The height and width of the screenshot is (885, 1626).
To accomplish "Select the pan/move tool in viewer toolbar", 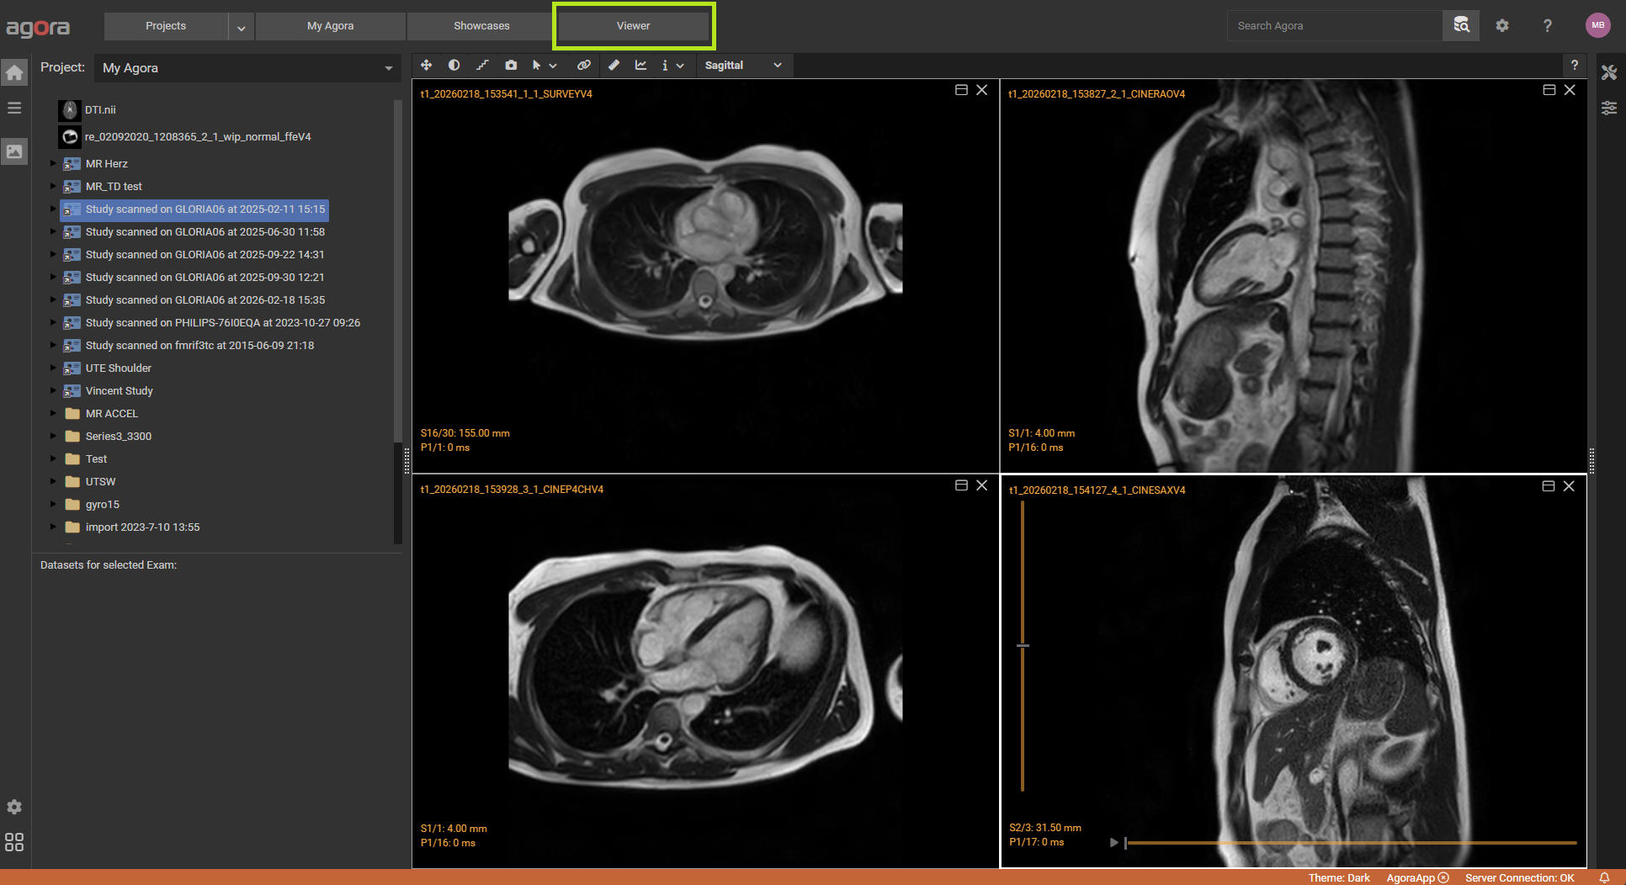I will click(x=427, y=65).
